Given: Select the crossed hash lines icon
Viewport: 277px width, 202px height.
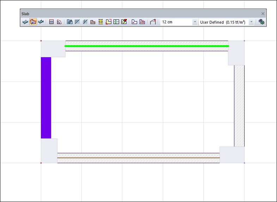Looking at the screenshot, I should 85,22.
